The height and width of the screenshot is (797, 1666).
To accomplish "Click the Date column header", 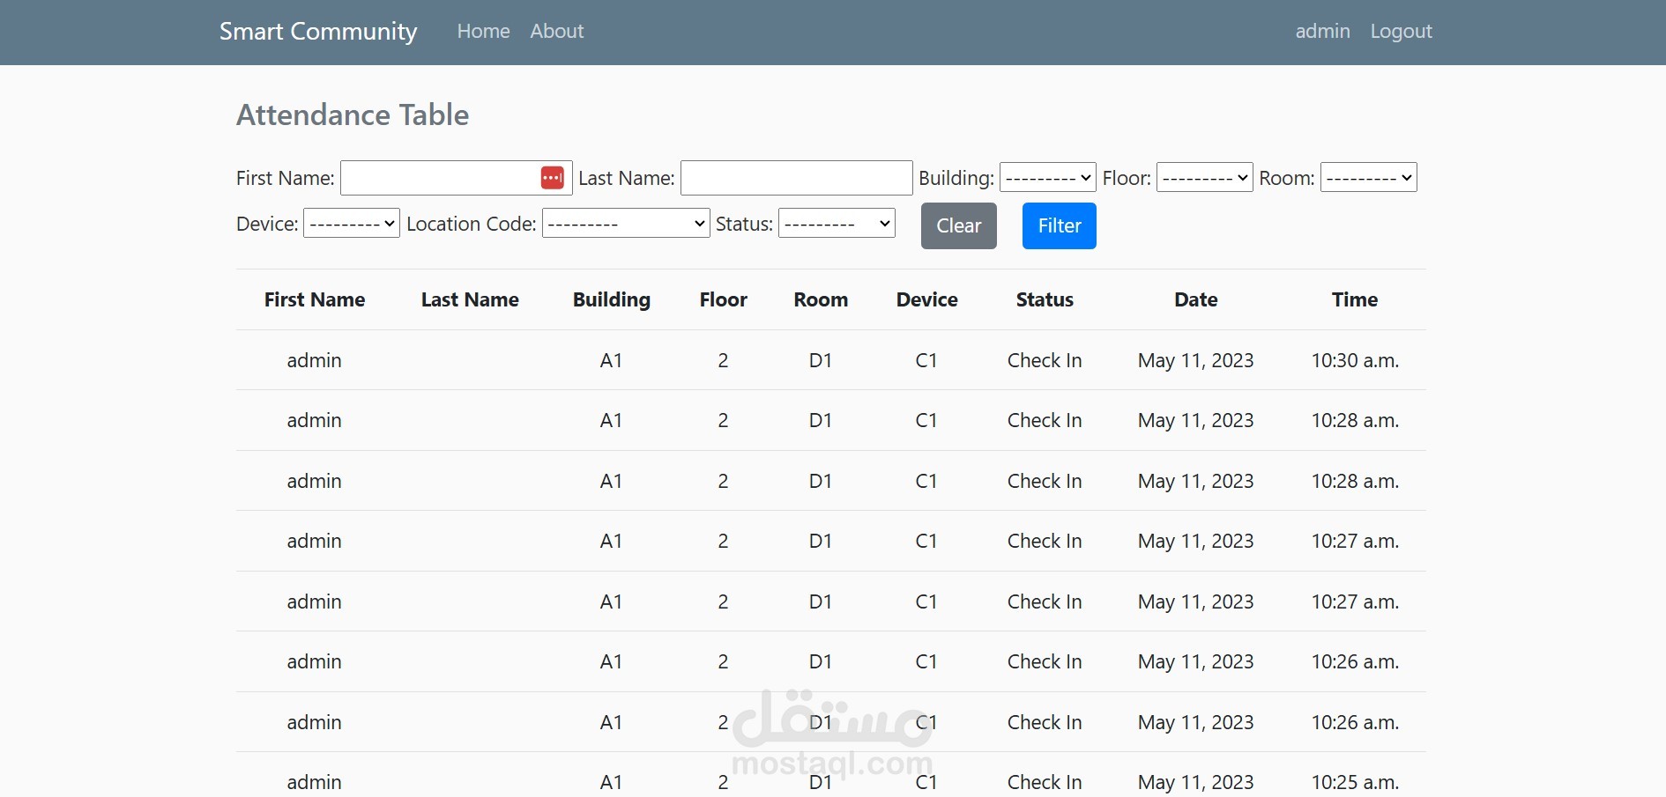I will pos(1195,300).
